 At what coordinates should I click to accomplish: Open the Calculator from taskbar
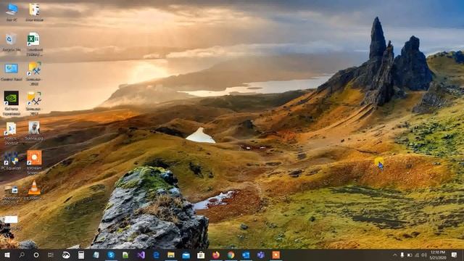click(80, 254)
